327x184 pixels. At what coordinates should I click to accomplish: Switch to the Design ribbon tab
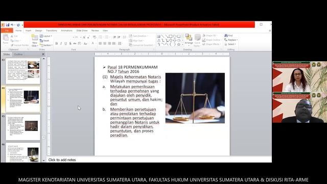(39, 31)
